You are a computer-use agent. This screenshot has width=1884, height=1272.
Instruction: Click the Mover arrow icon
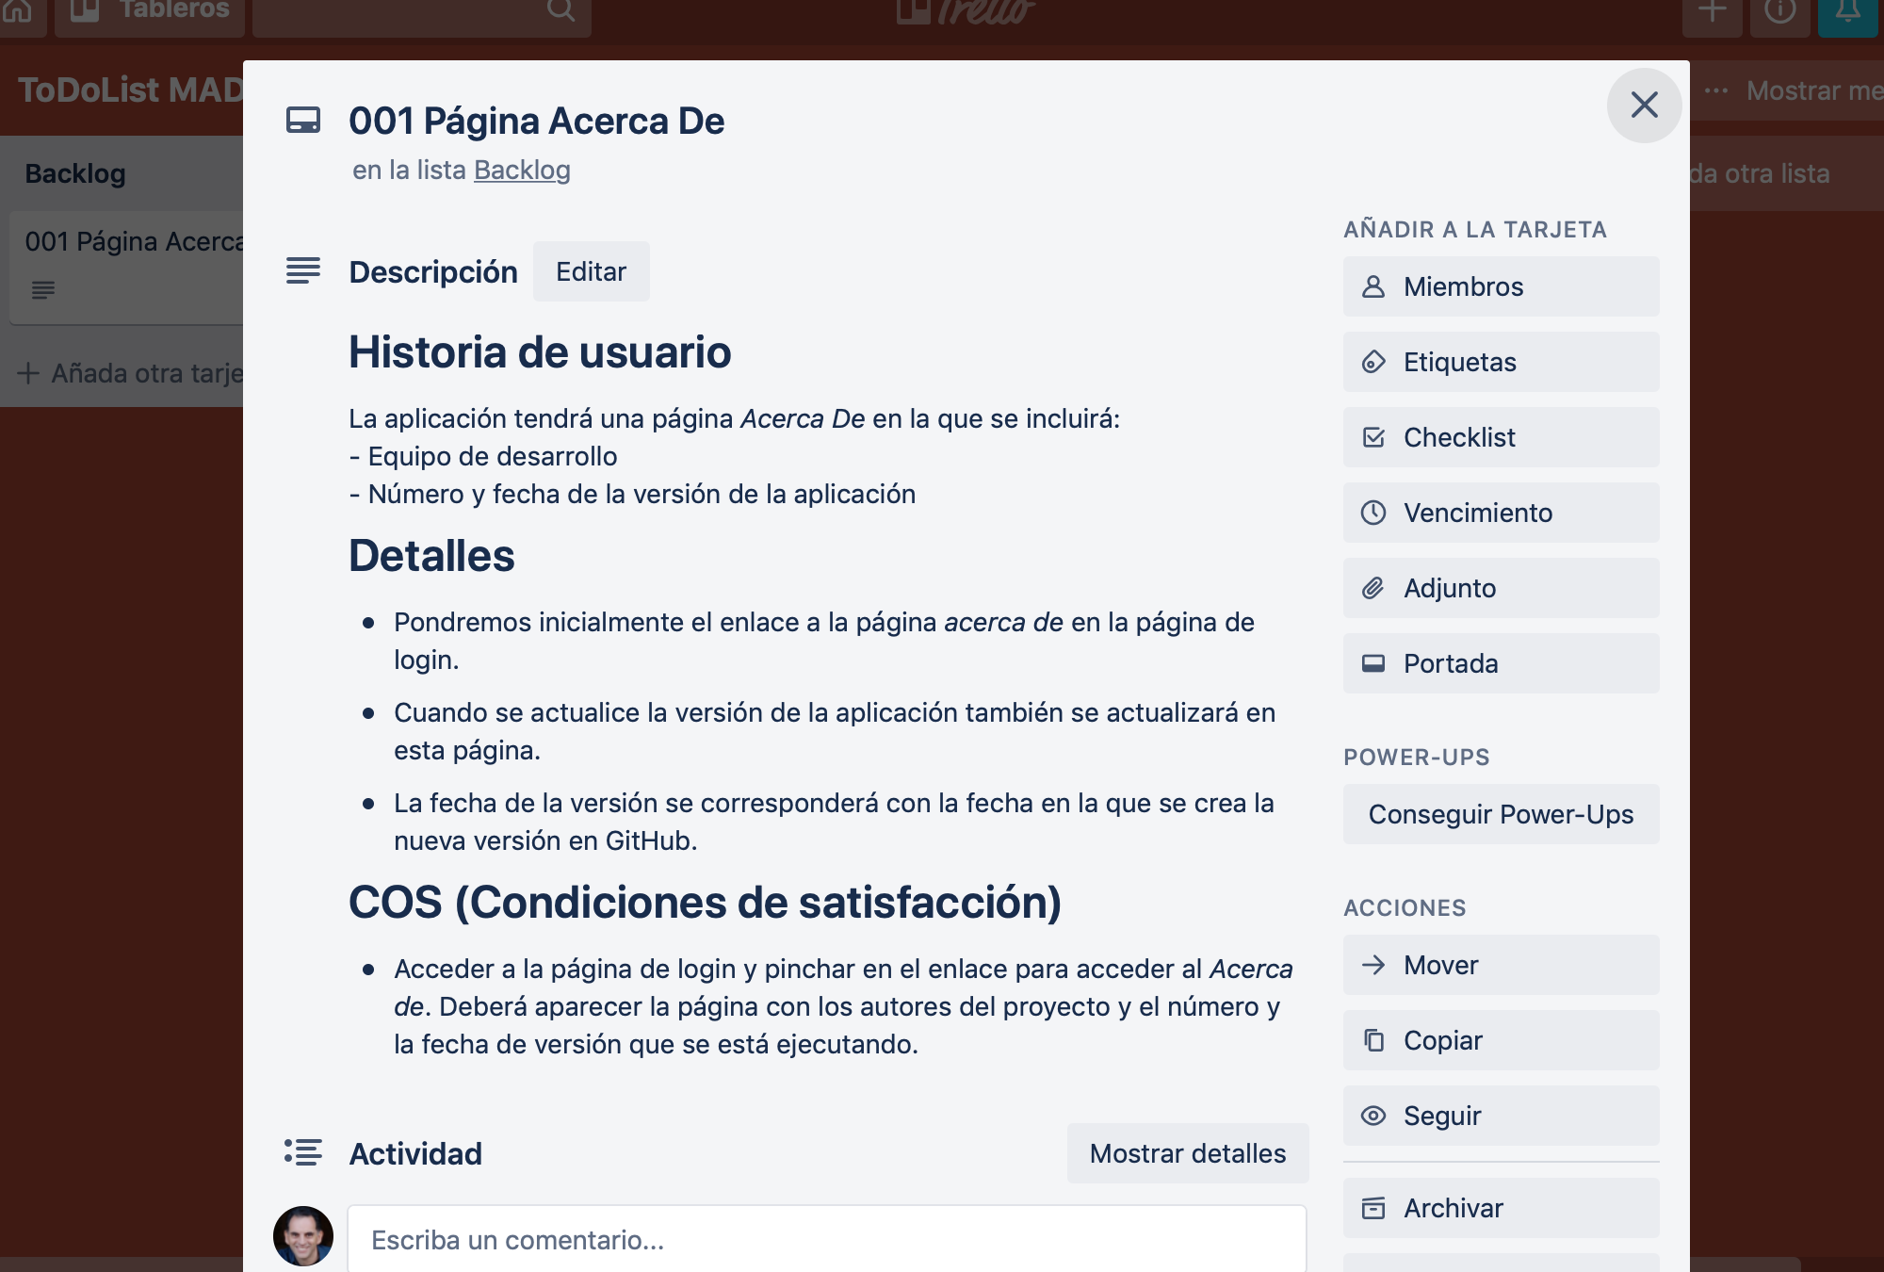tap(1373, 965)
